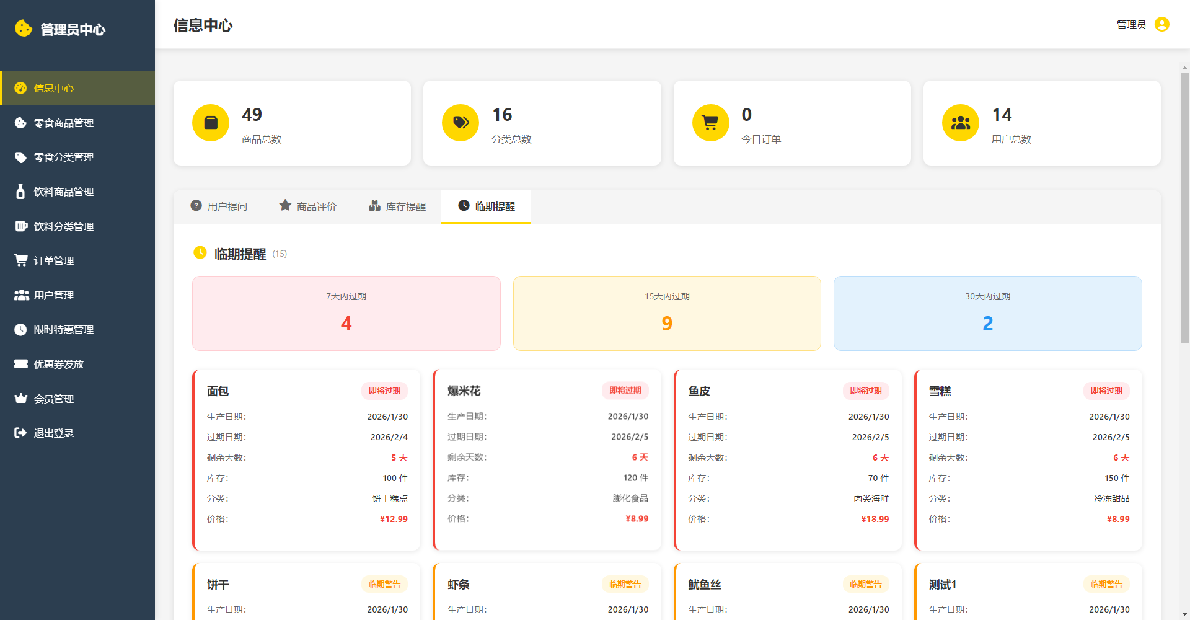1190x620 pixels.
Task: Click the cookie logo in sidebar header
Action: click(x=24, y=29)
